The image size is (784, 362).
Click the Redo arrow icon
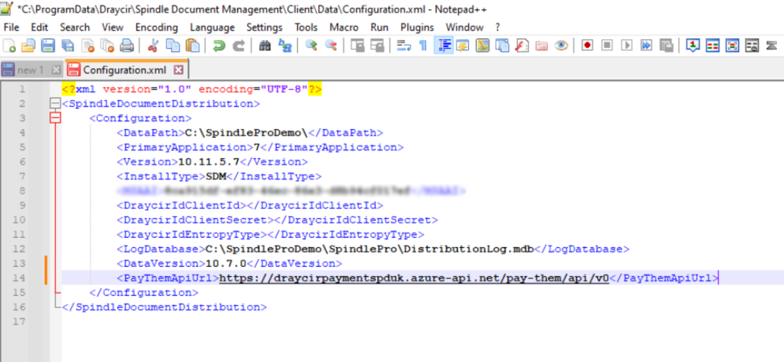click(x=239, y=45)
